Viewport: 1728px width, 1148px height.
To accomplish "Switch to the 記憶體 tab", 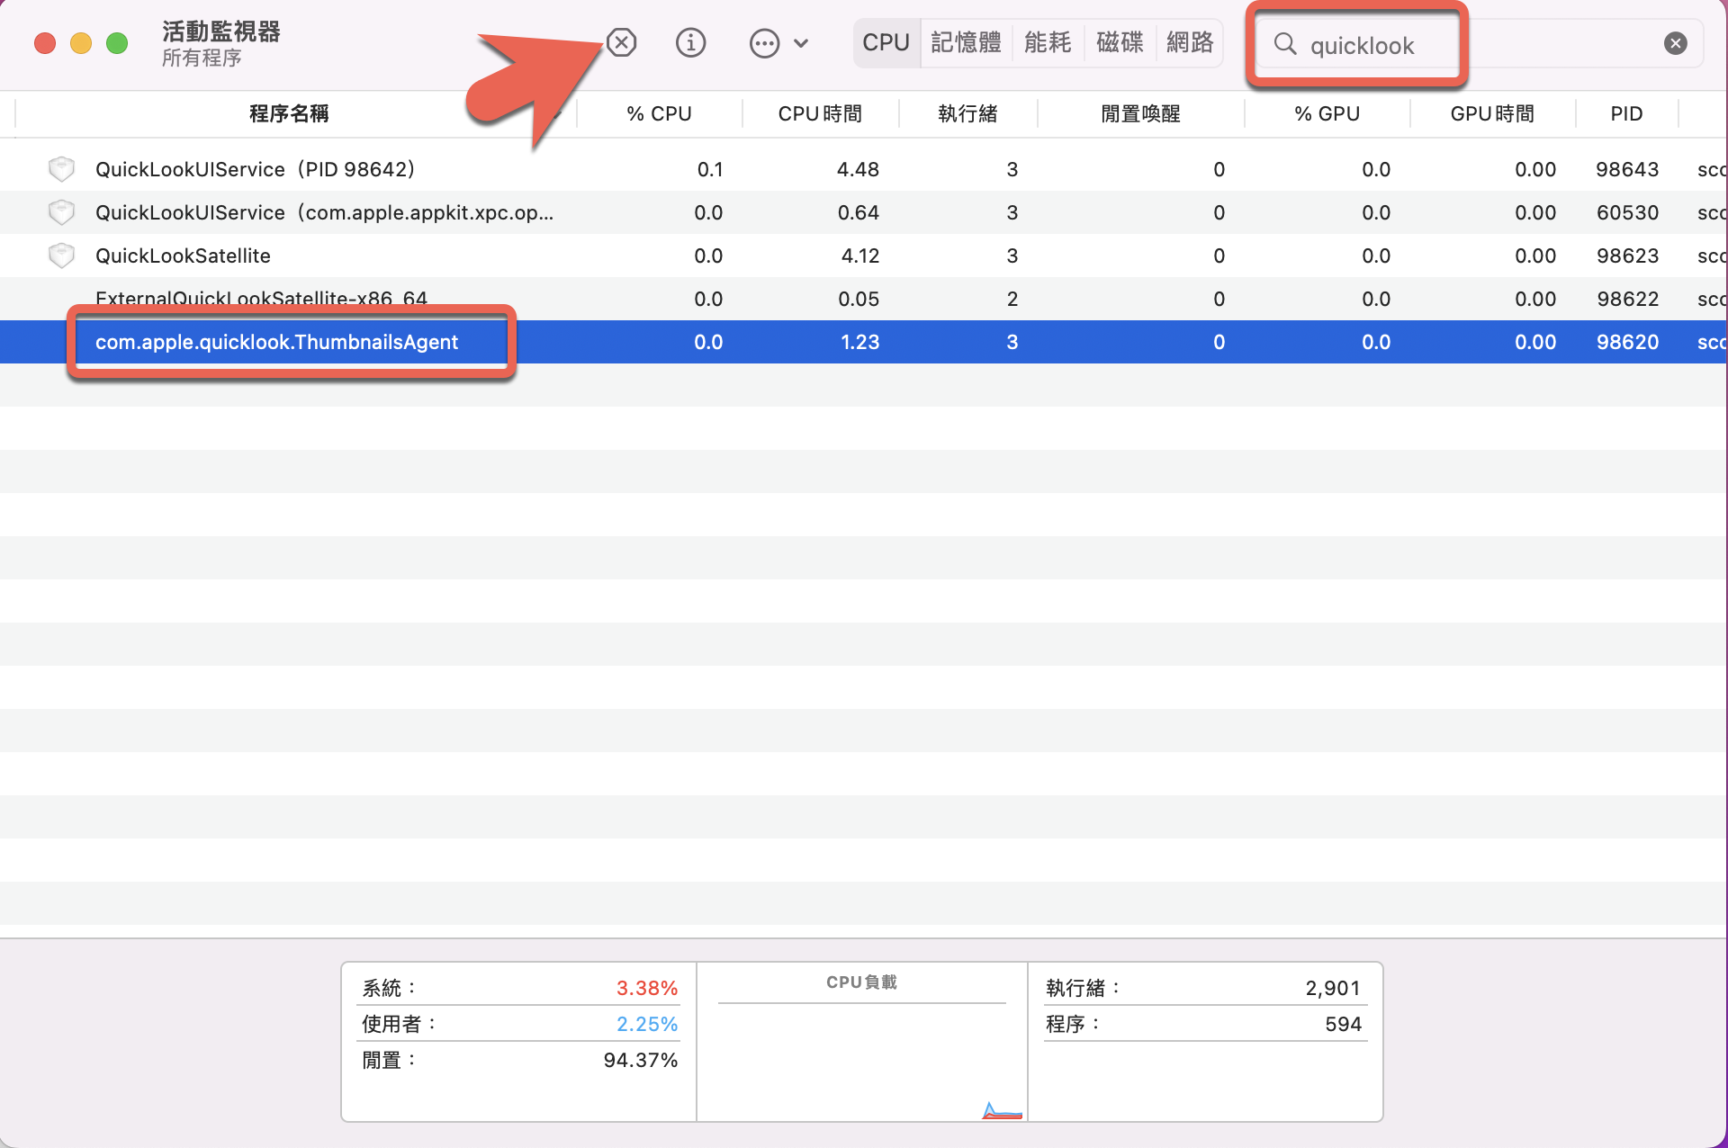I will pos(965,42).
